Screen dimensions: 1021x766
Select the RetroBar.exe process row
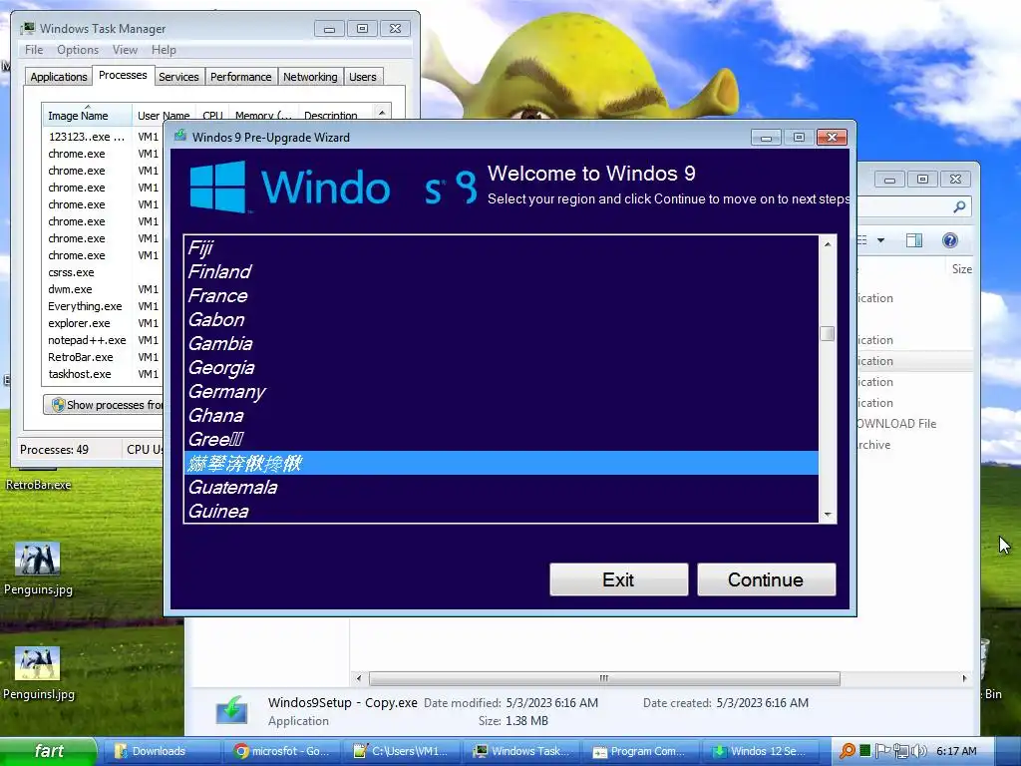pos(104,357)
